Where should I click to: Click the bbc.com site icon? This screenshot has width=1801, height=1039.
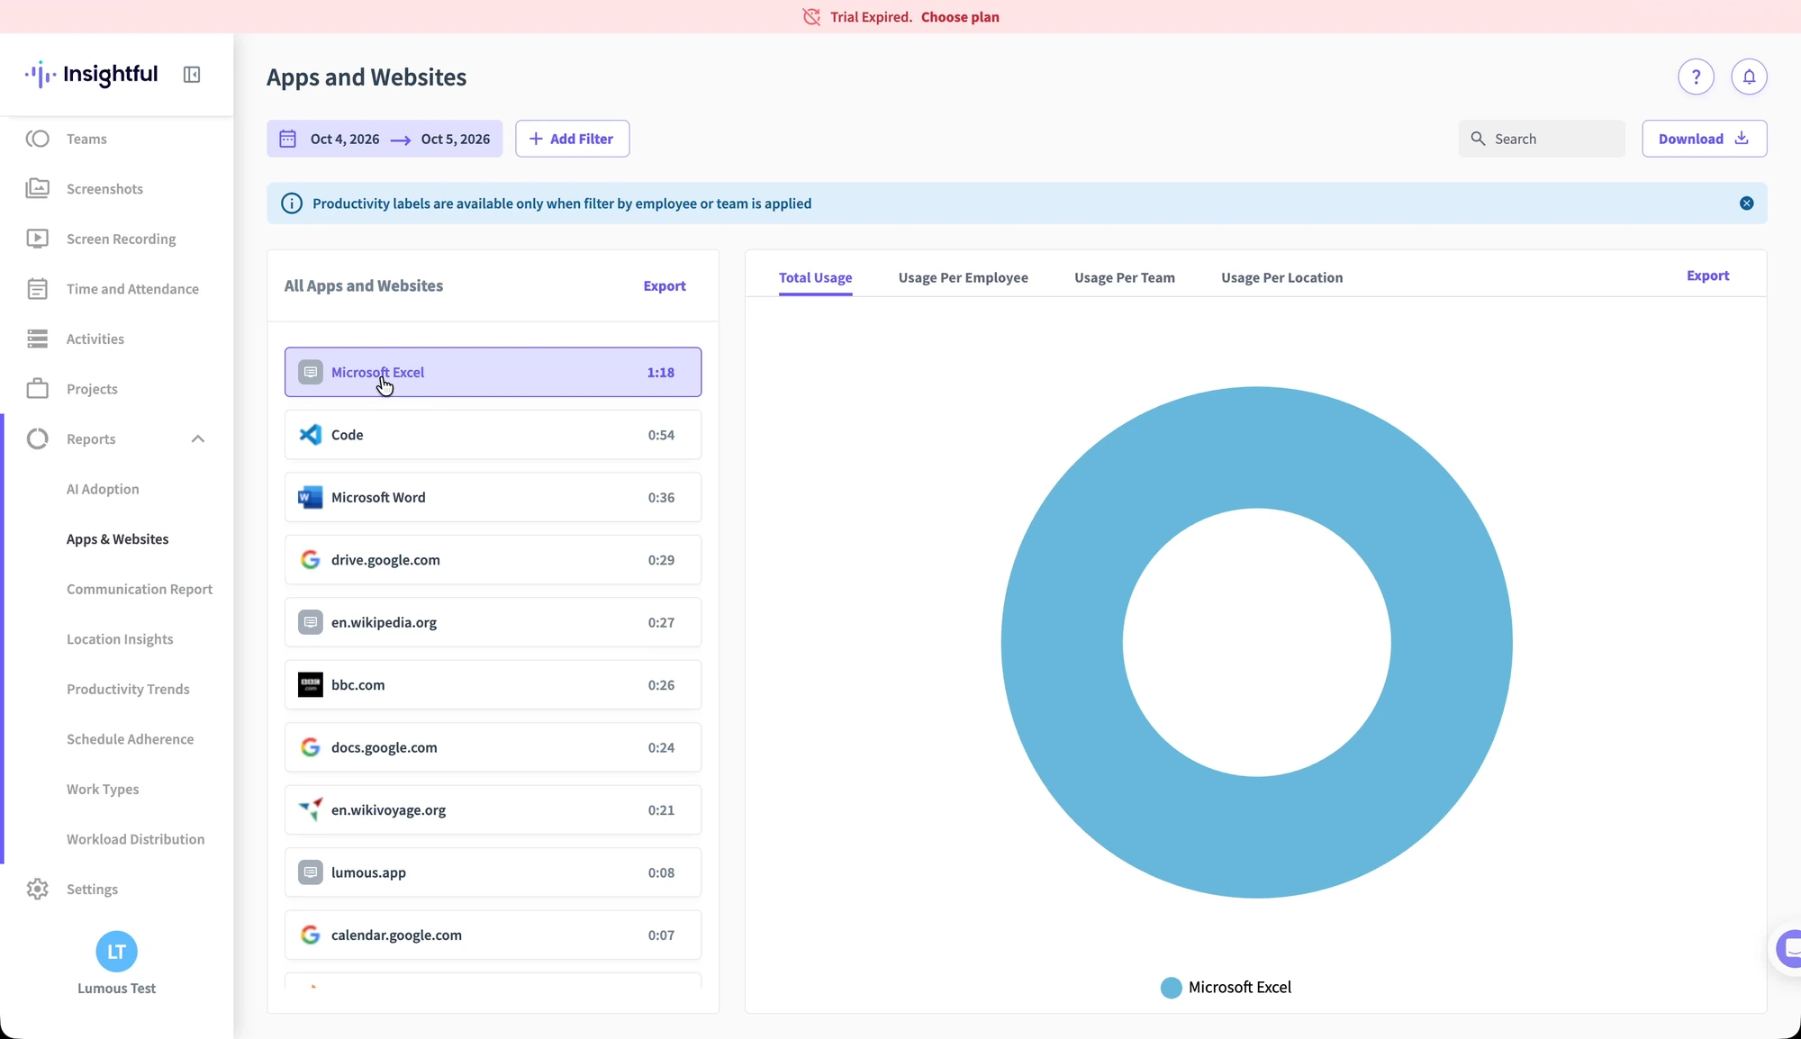pos(311,685)
